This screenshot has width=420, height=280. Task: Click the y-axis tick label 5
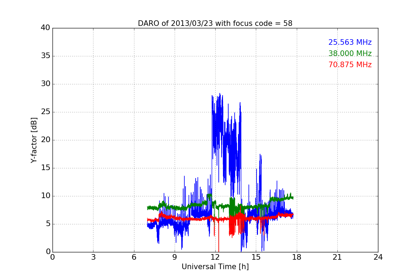click(48, 224)
